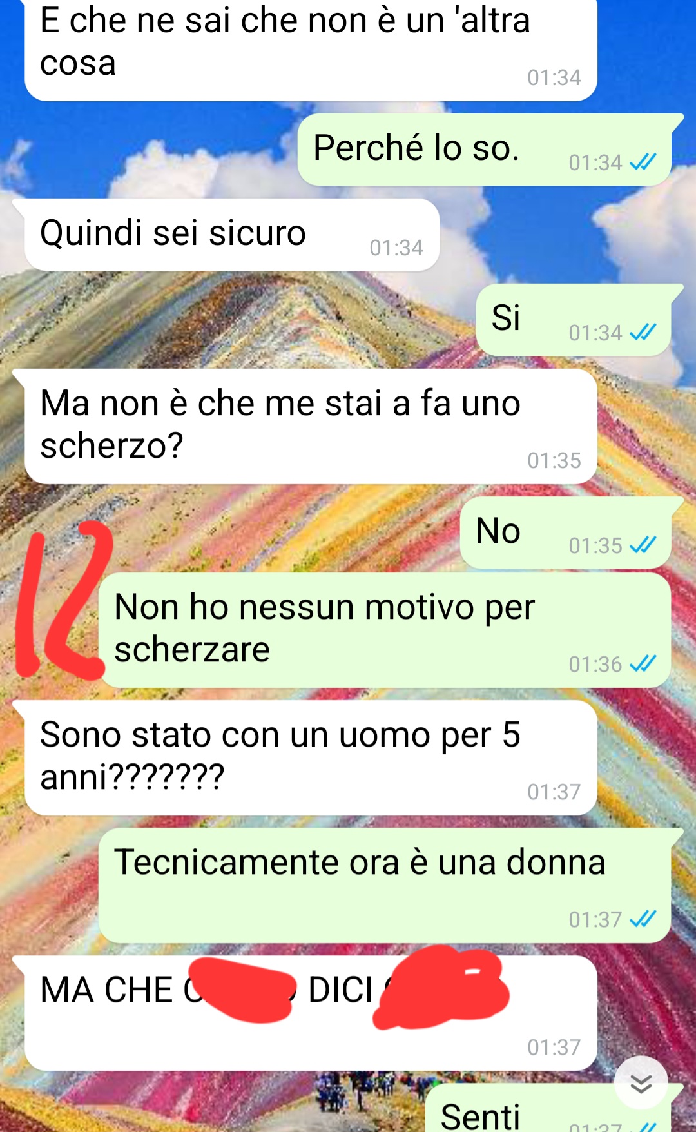The height and width of the screenshot is (1132, 696).
Task: Tap the scroll-to-bottom double chevron button
Action: [x=641, y=1084]
